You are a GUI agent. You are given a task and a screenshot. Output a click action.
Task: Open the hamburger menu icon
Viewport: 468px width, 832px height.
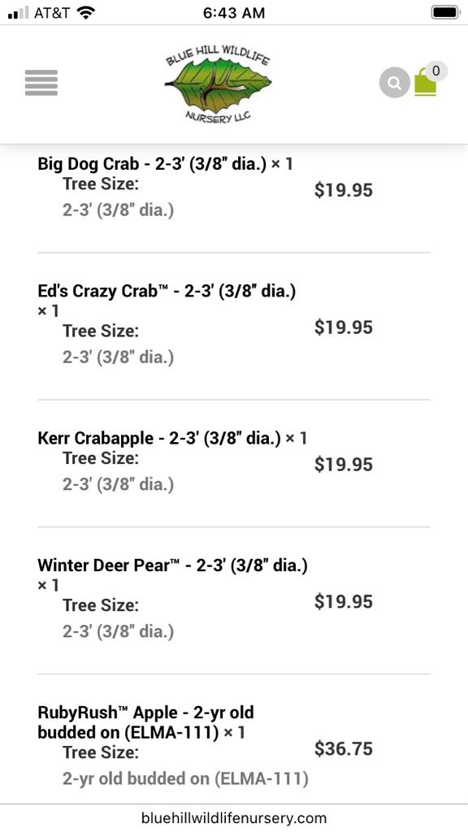[x=41, y=83]
